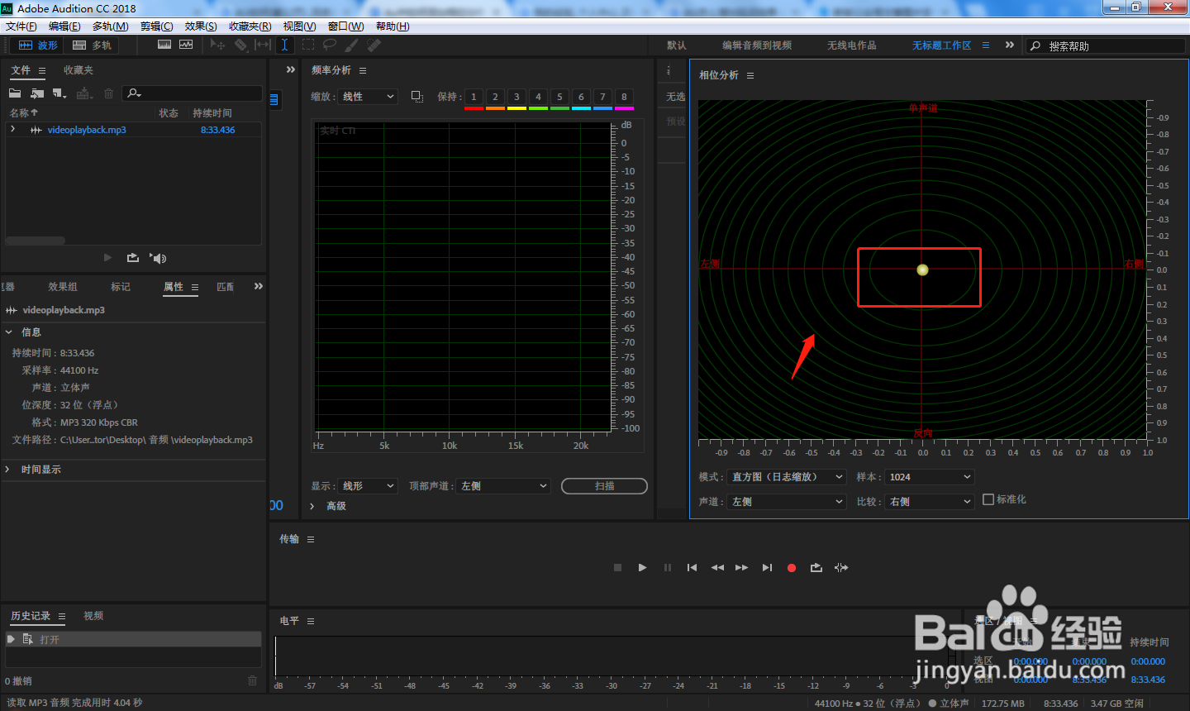1190x711 pixels.
Task: Click the Files panel preview Play button
Action: (x=107, y=258)
